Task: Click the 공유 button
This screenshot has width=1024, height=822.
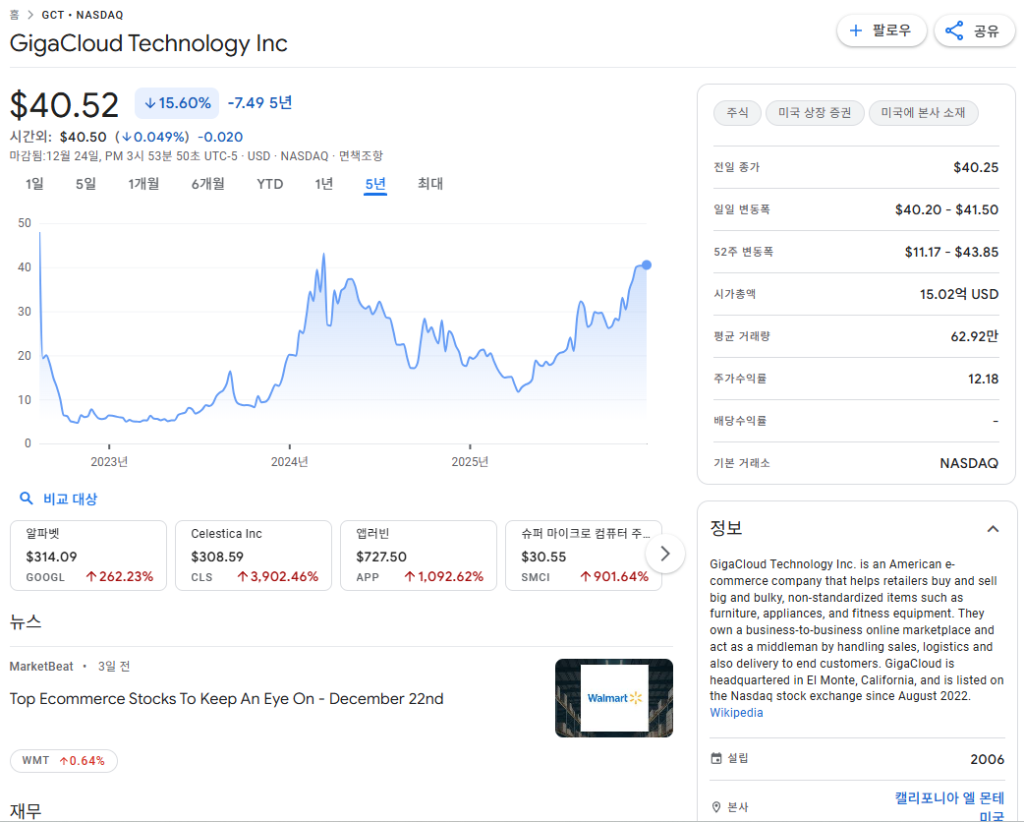Action: pyautogui.click(x=974, y=30)
